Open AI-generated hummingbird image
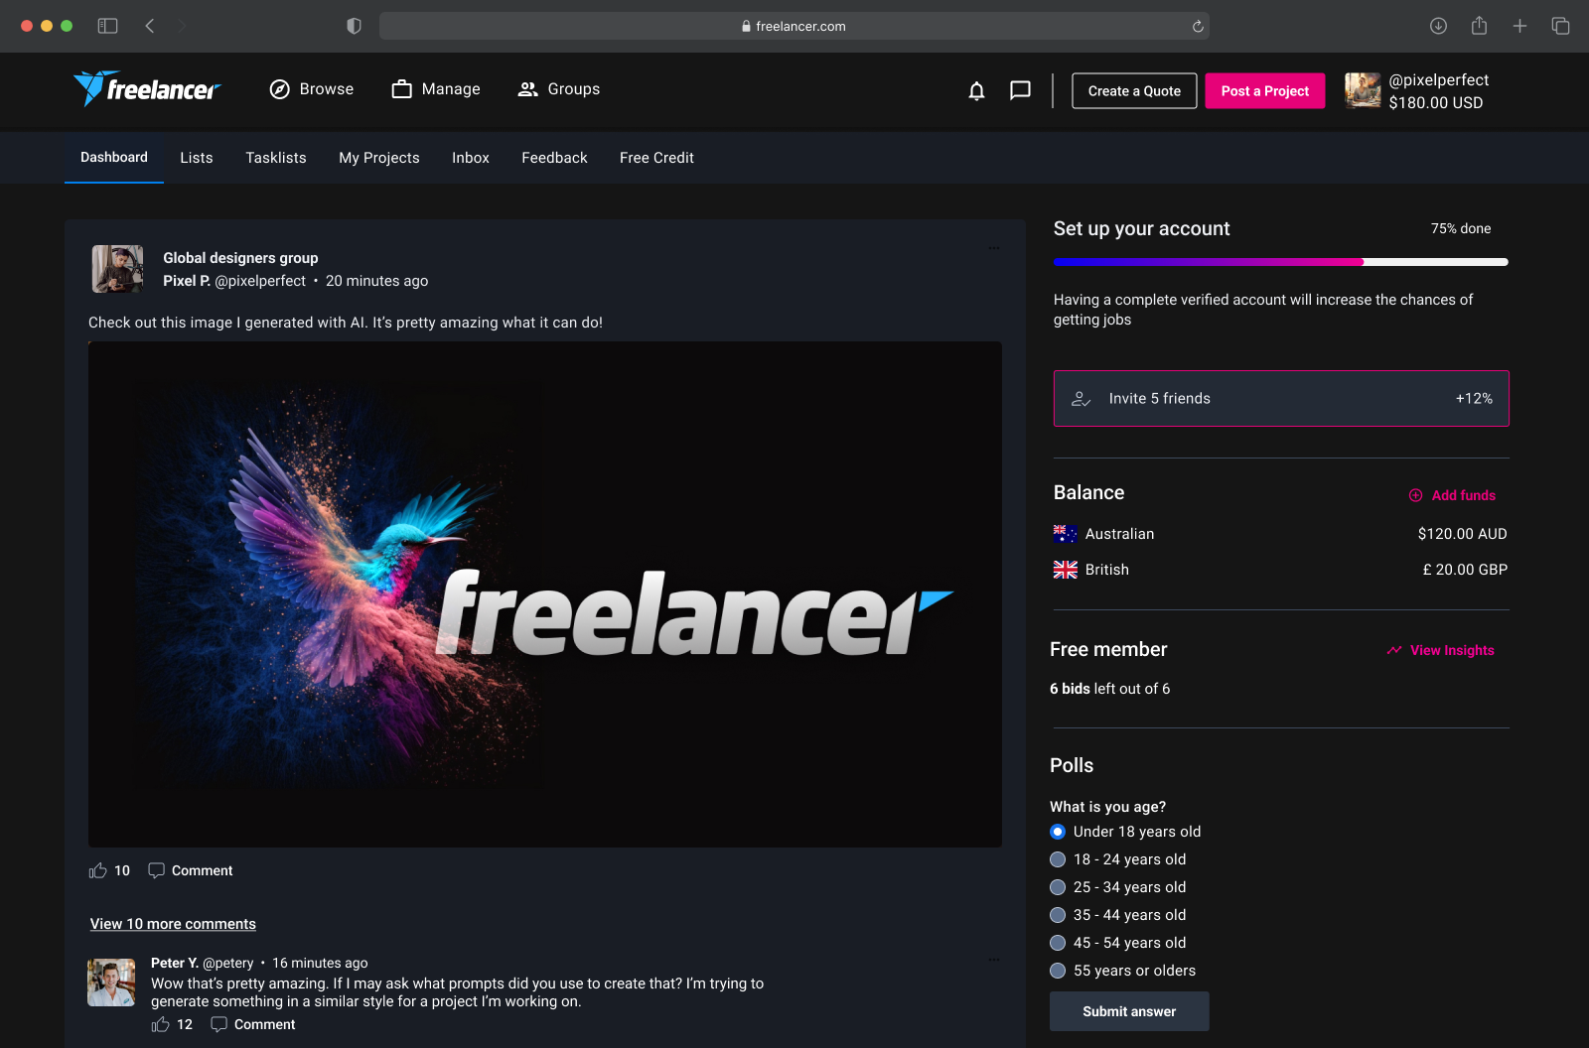Viewport: 1589px width, 1048px height. point(545,594)
